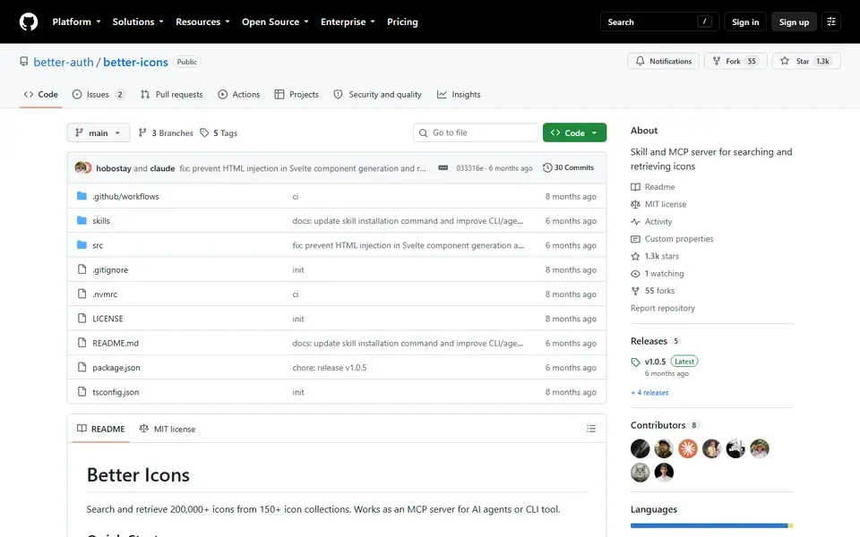Switch to the Pull requests tab
860x537 pixels.
click(172, 94)
